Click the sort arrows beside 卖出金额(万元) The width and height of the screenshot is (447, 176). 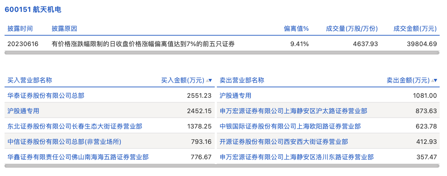434,80
